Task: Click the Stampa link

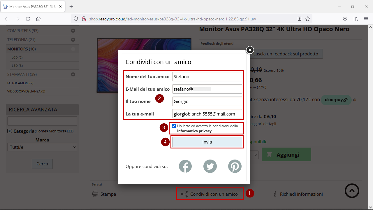Action: tap(108, 194)
